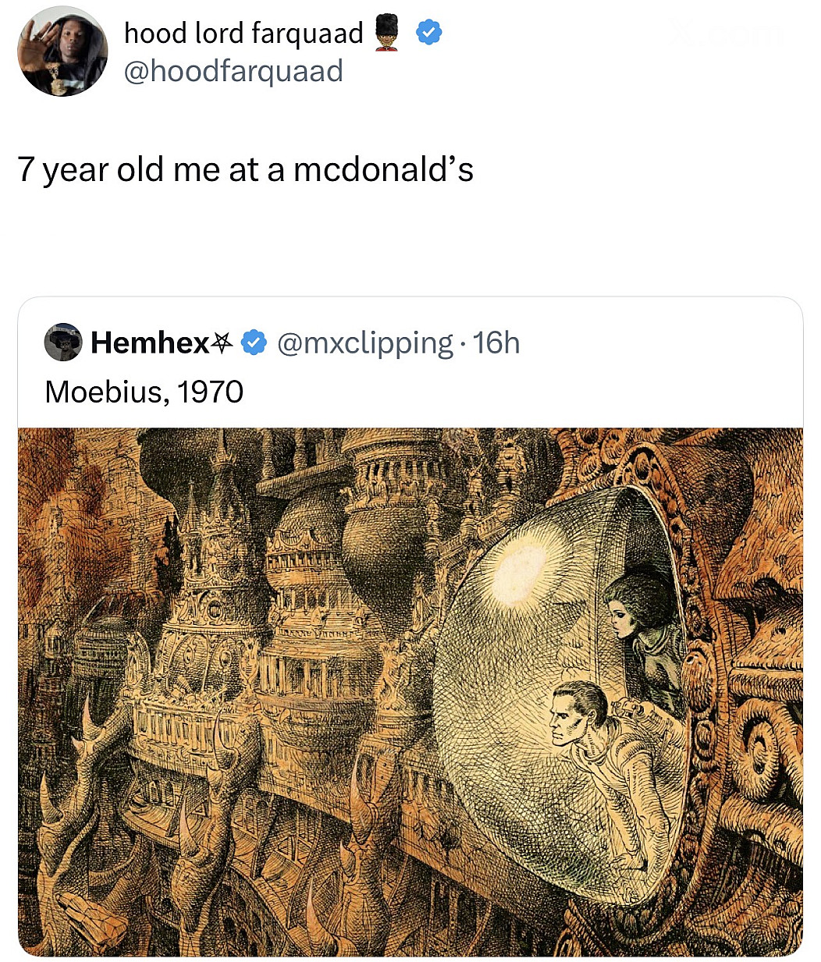Screen dimensions: 821x962
Task: Click the "Moebius, 1970" caption text
Action: [144, 391]
